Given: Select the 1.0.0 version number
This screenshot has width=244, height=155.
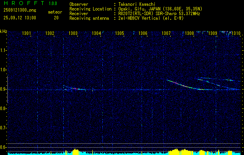Looking at the screenshot, I should (53, 3).
